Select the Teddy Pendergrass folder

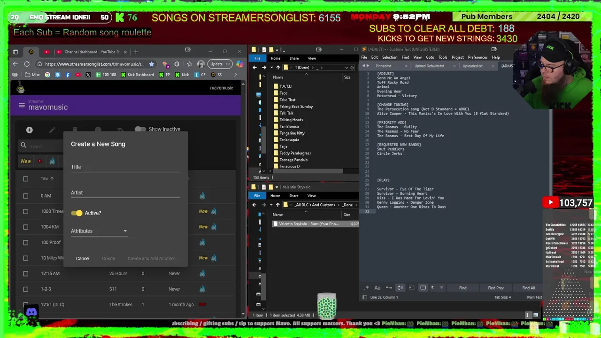point(295,153)
